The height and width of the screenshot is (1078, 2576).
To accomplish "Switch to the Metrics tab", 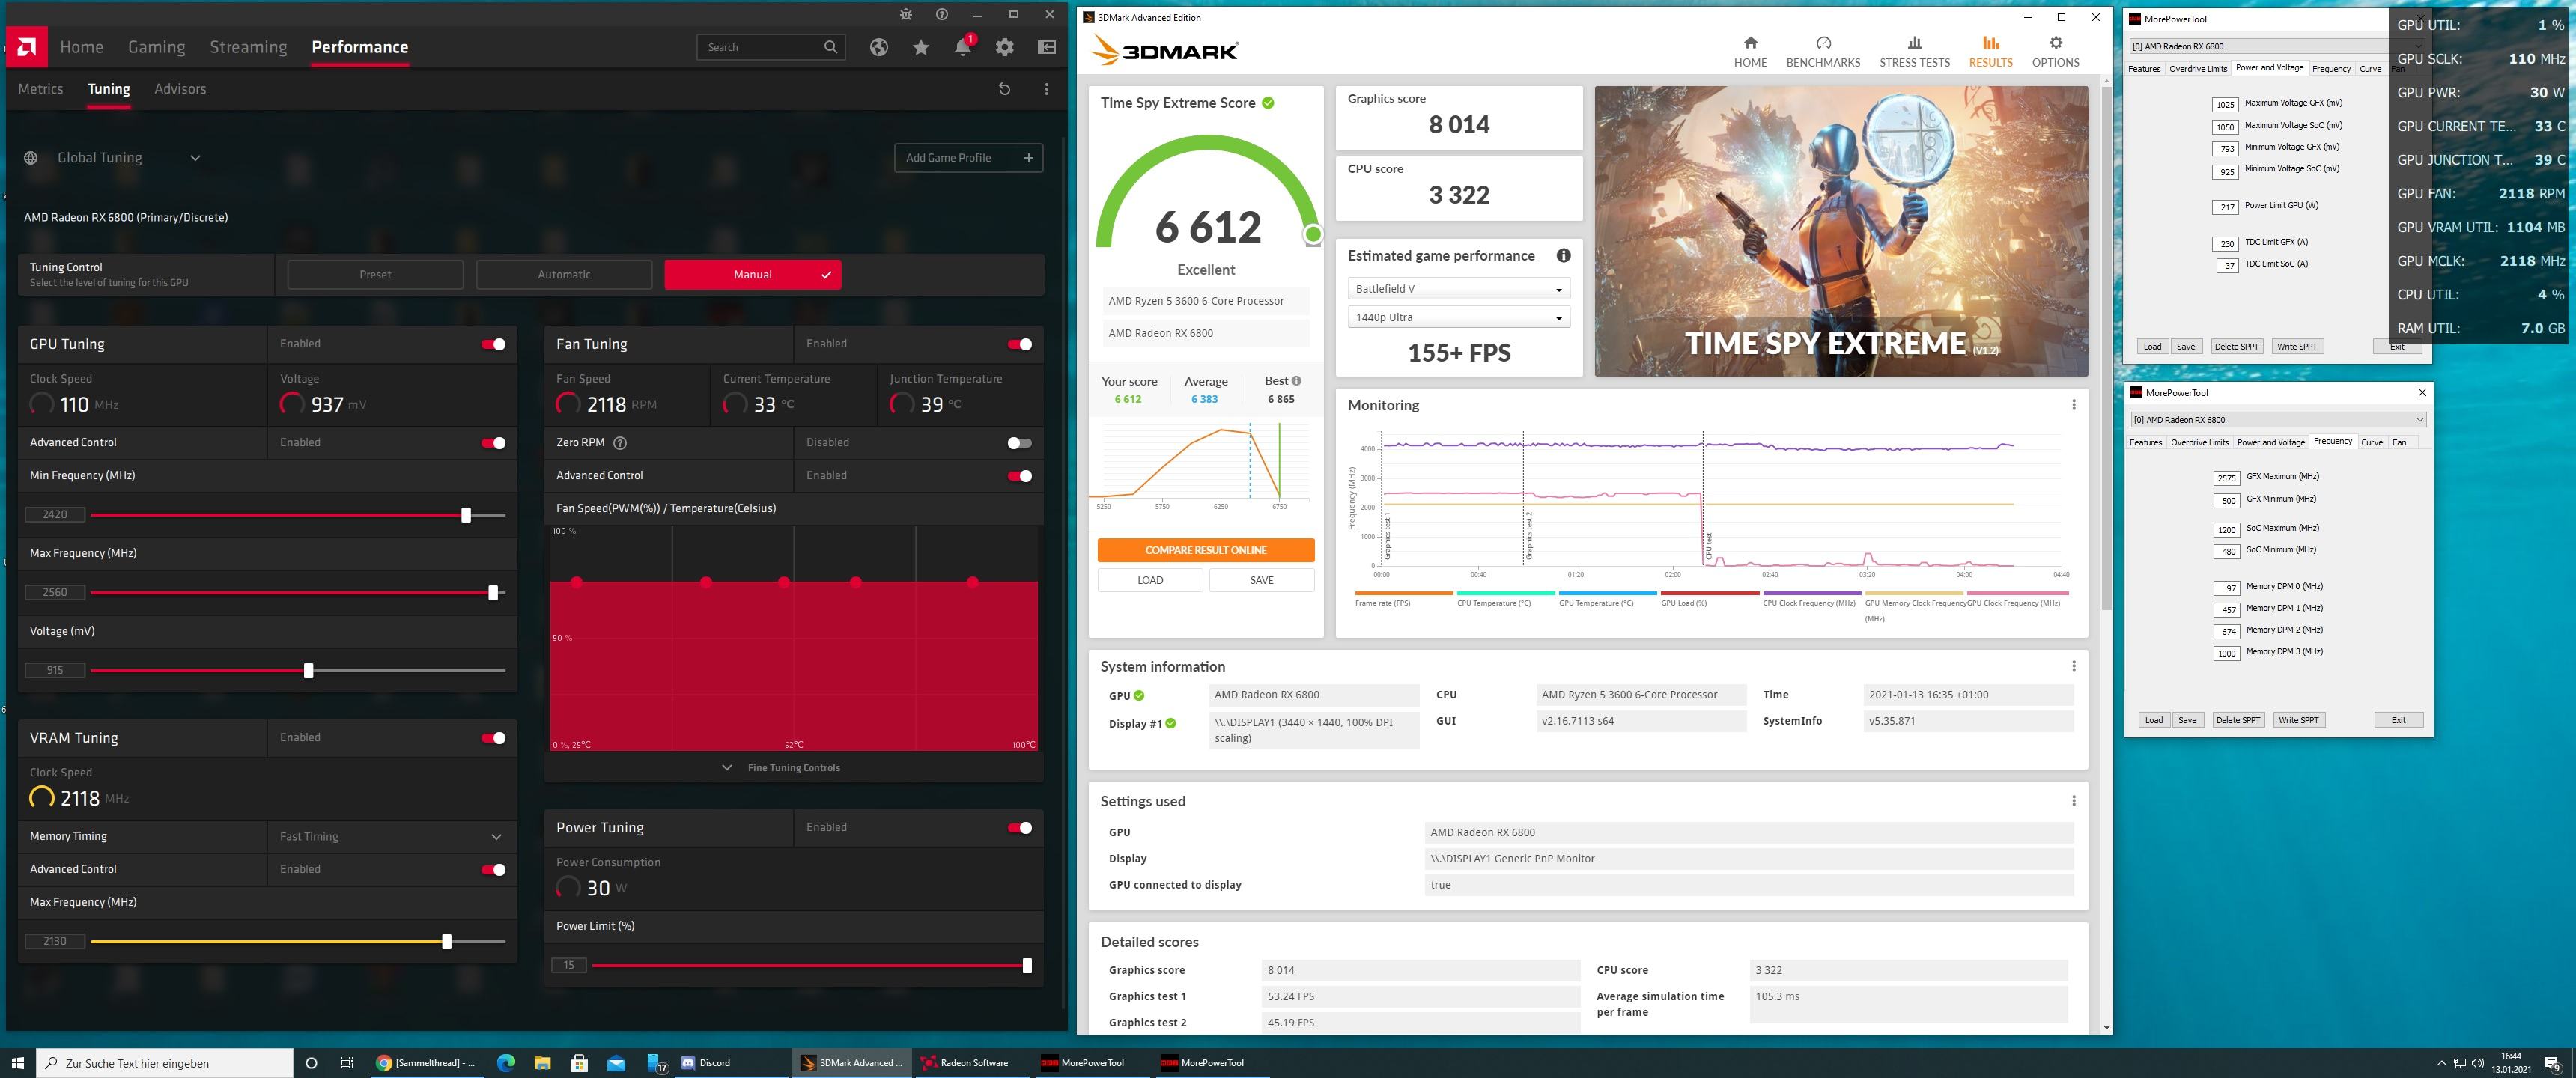I will (x=40, y=89).
